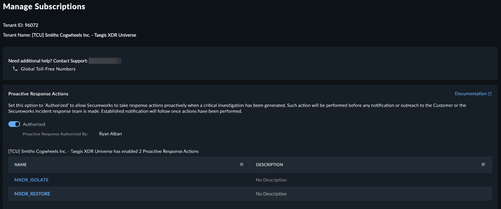
Task: Click 'Need additional help? Contact Support:' text
Action: (48, 61)
